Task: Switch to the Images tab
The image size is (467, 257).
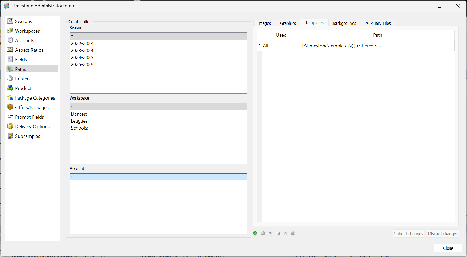Action: (264, 23)
